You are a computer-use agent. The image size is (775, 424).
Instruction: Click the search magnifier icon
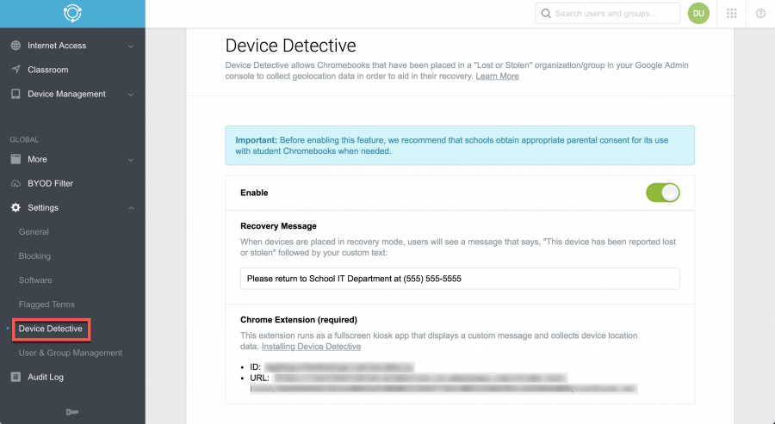click(546, 13)
